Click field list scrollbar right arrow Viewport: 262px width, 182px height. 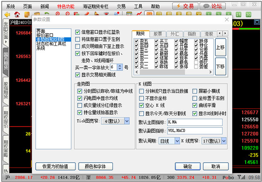210,72
